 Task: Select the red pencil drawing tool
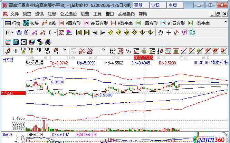[8, 51]
